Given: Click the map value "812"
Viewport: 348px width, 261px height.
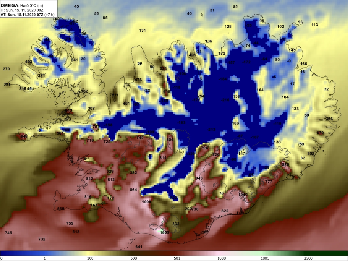Looking at the screenshot, I should coord(111,180).
